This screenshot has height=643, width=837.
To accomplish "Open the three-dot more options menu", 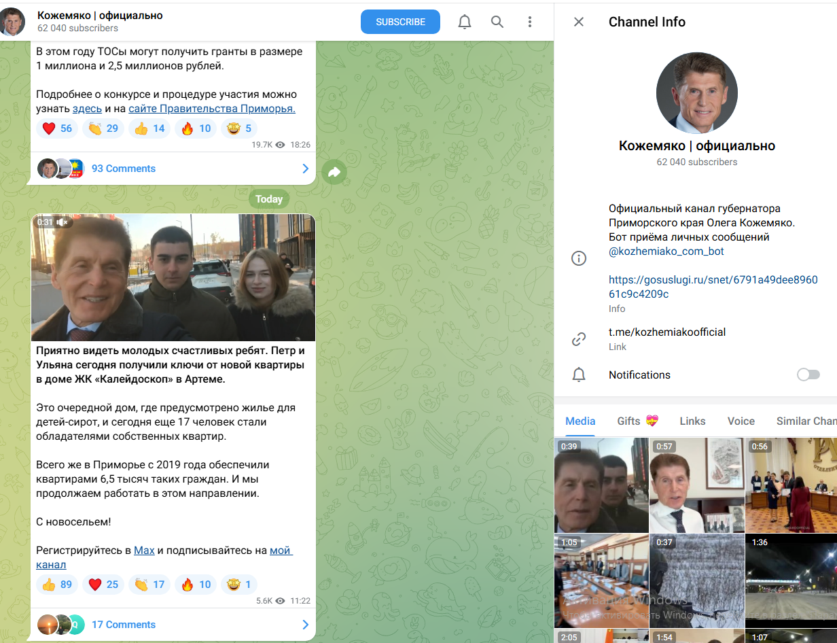I will [530, 22].
